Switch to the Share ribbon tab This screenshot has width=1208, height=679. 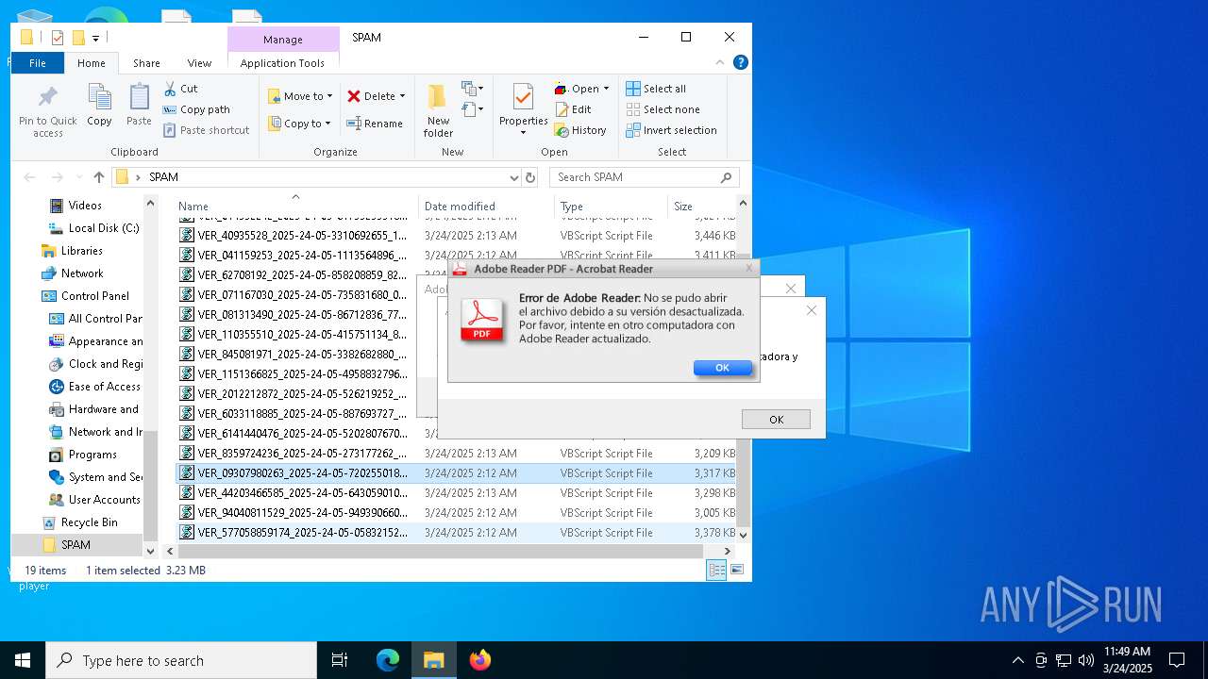[146, 63]
